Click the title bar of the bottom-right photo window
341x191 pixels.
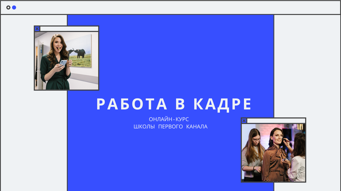tap(276, 121)
